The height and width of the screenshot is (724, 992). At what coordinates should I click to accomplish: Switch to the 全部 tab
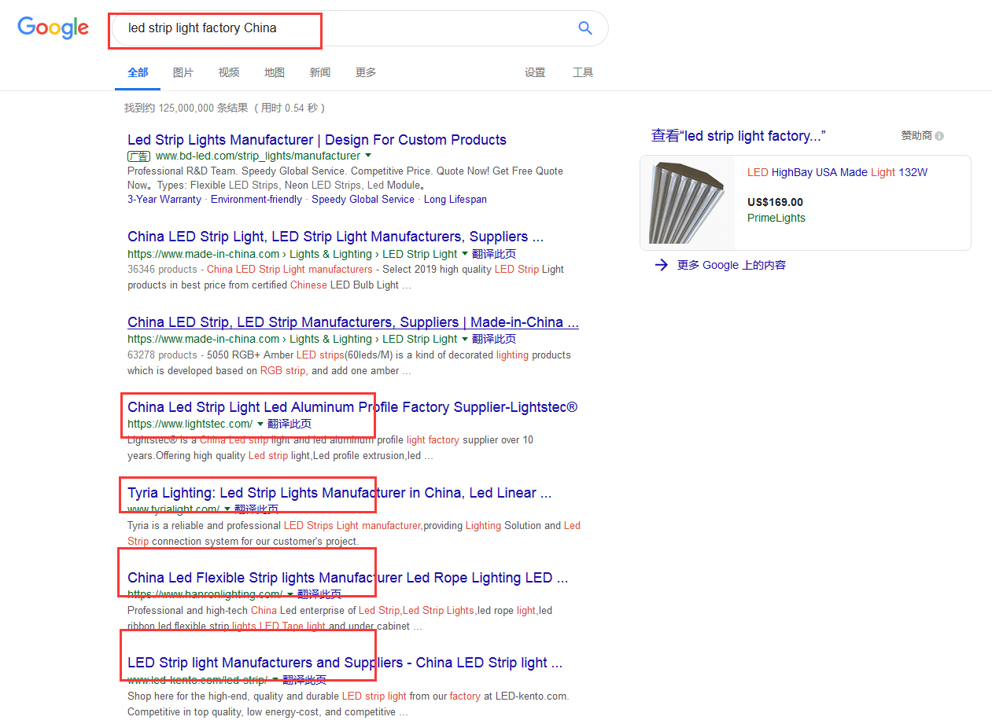138,72
